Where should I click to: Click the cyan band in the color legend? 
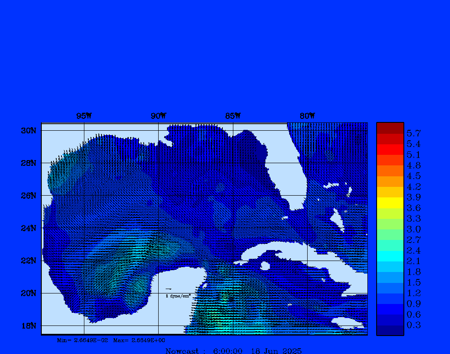pos(390,256)
